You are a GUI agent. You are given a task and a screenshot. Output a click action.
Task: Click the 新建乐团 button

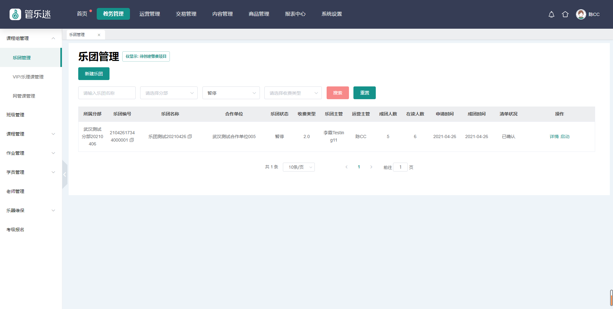(x=94, y=74)
